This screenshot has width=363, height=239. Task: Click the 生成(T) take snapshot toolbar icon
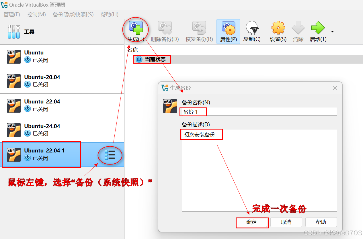click(x=136, y=28)
